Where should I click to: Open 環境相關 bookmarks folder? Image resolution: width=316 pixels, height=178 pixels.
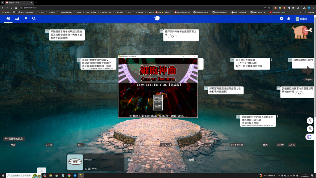click(x=118, y=12)
